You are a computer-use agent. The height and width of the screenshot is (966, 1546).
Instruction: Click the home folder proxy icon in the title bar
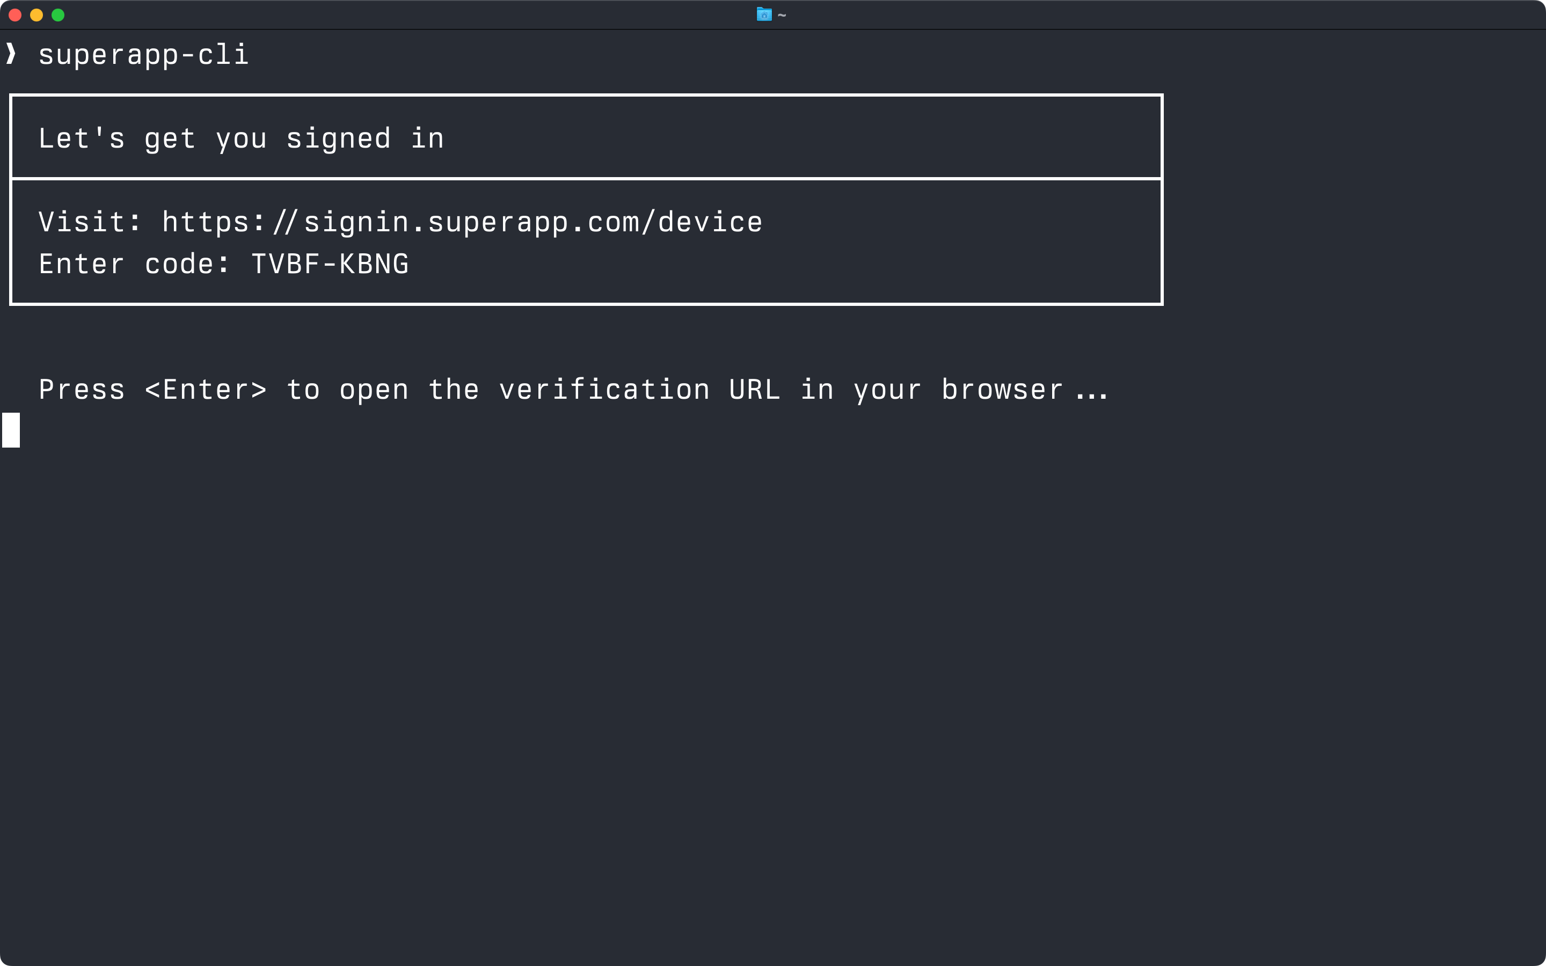pyautogui.click(x=764, y=14)
